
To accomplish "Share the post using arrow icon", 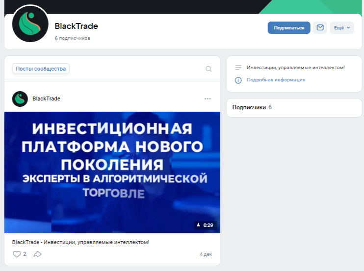I will tap(37, 254).
